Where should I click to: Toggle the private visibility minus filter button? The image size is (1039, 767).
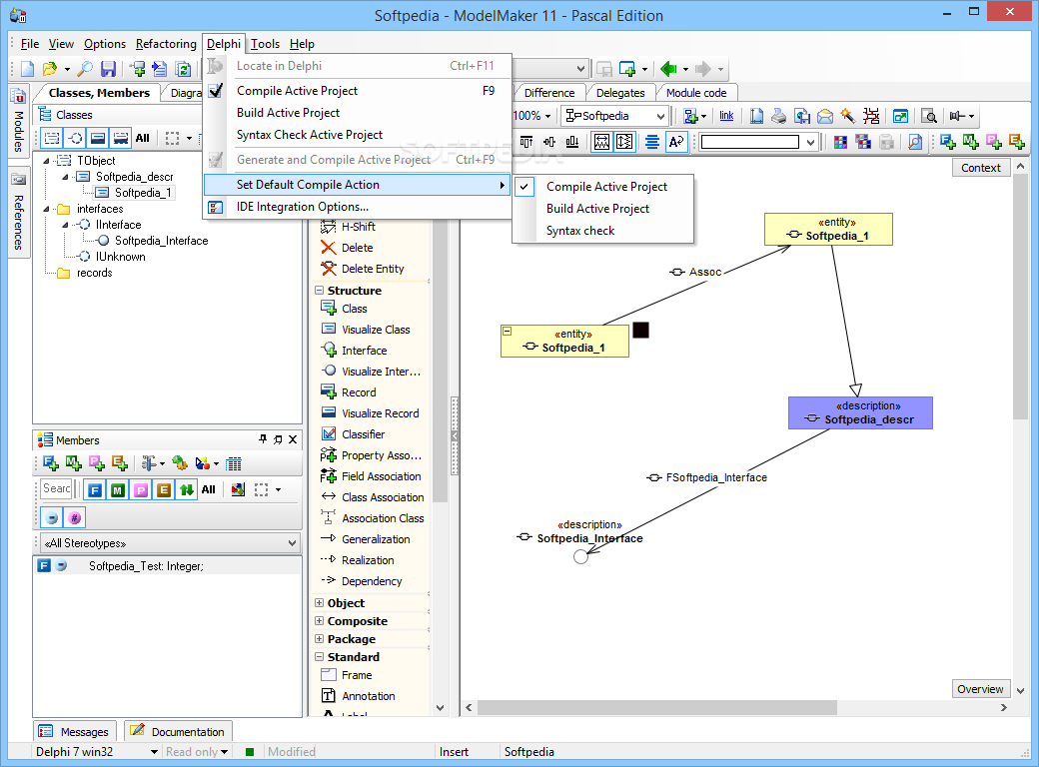pos(52,517)
